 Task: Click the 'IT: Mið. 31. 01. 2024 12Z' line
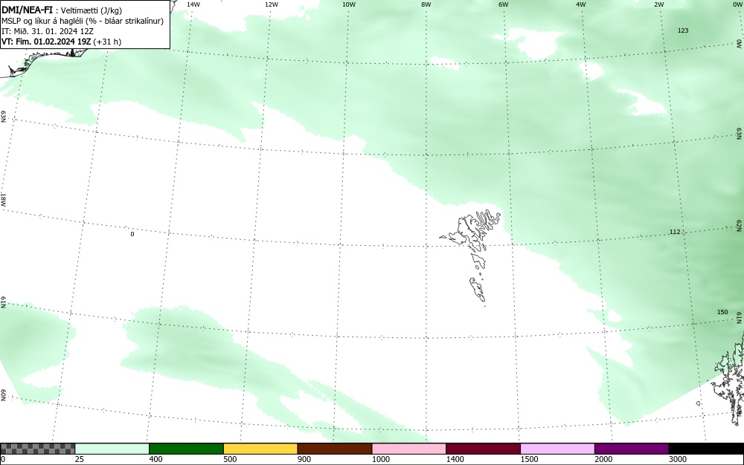click(47, 31)
